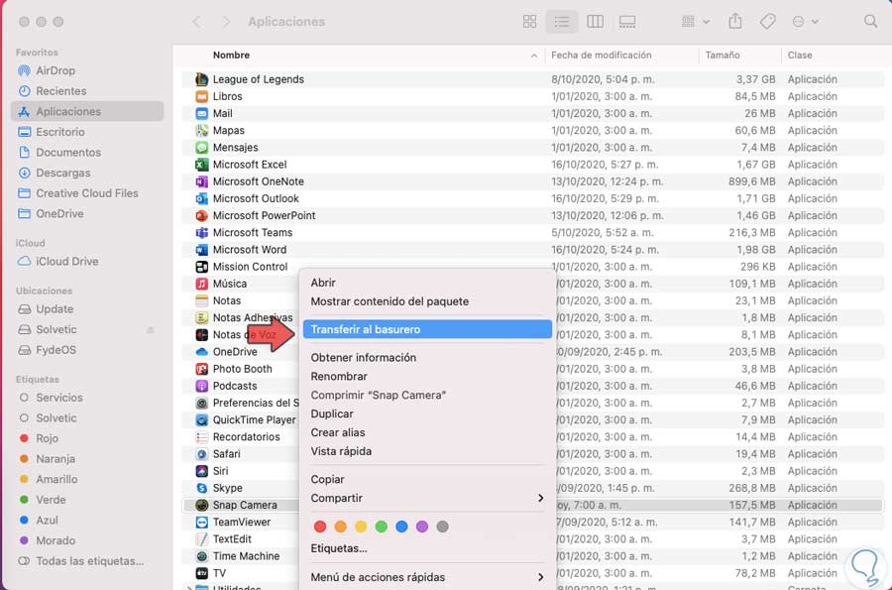892x590 pixels.
Task: Choose Comprimir "Snap Camera"
Action: point(379,395)
